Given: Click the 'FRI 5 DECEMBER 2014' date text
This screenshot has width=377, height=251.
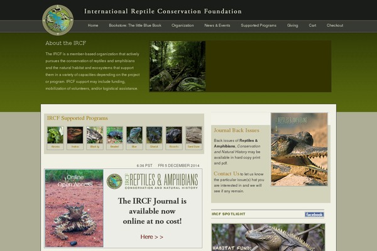Looking at the screenshot, I should coord(178,166).
